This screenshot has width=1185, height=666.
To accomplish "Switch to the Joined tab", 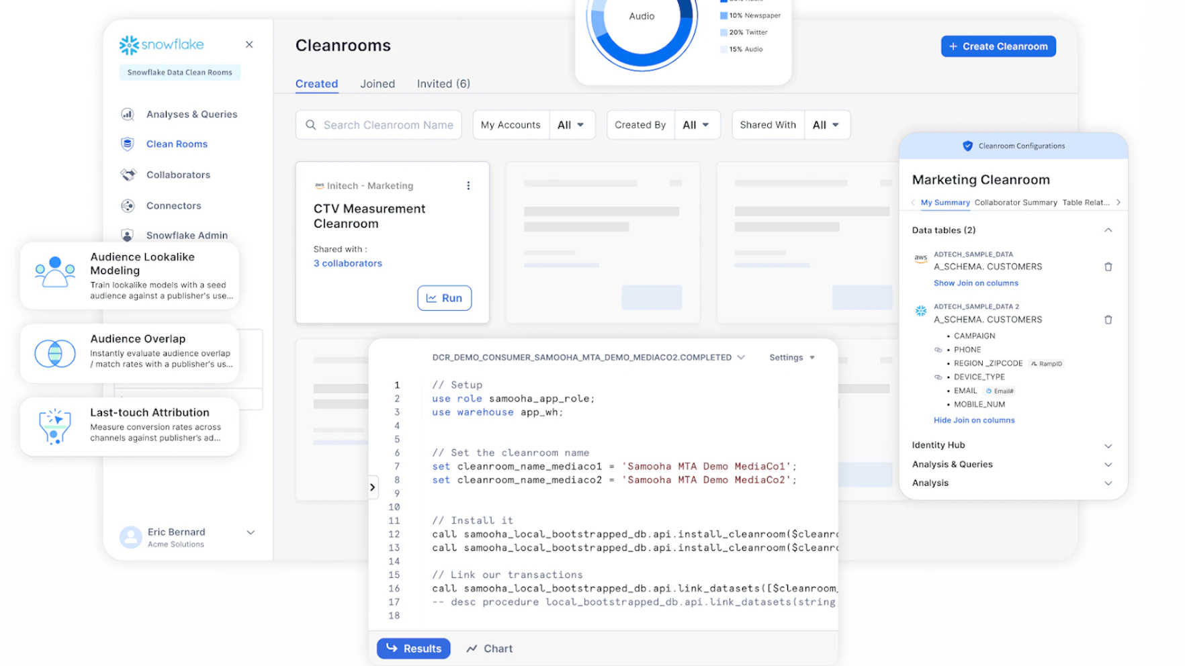I will click(x=378, y=84).
